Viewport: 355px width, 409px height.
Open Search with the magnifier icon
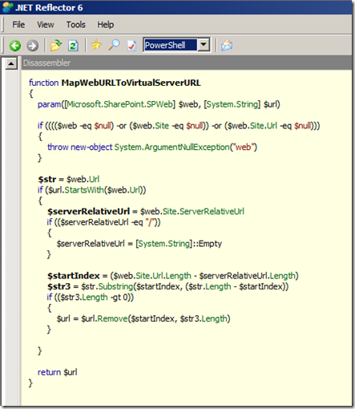click(114, 45)
